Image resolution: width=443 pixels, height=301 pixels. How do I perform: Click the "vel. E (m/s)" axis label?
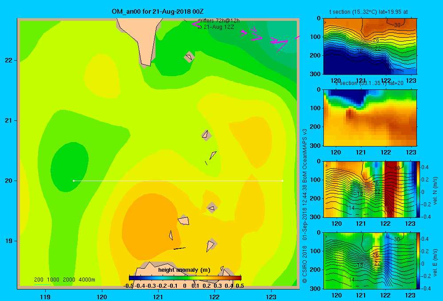(x=435, y=262)
